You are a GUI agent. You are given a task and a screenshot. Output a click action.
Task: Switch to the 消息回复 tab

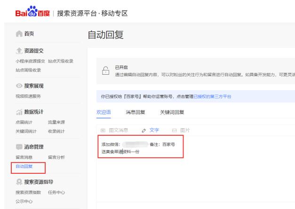tap(136, 112)
